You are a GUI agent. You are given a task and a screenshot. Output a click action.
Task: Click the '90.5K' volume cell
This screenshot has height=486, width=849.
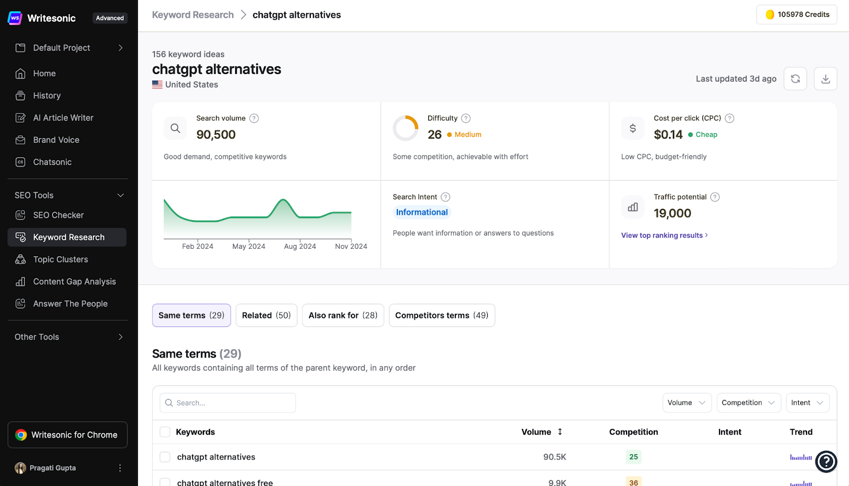point(555,457)
